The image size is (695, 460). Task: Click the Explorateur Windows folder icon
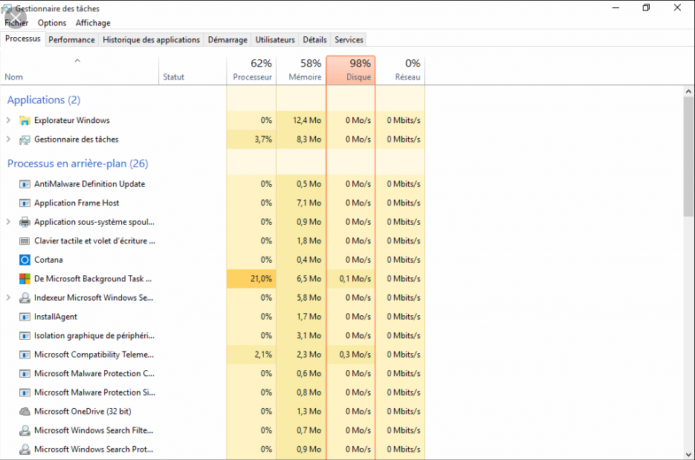coord(25,120)
